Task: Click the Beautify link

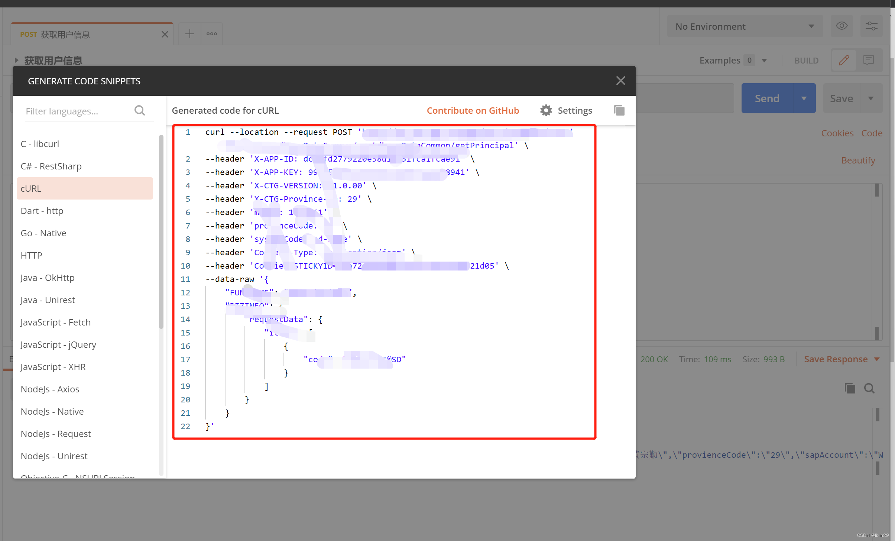Action: tap(858, 160)
